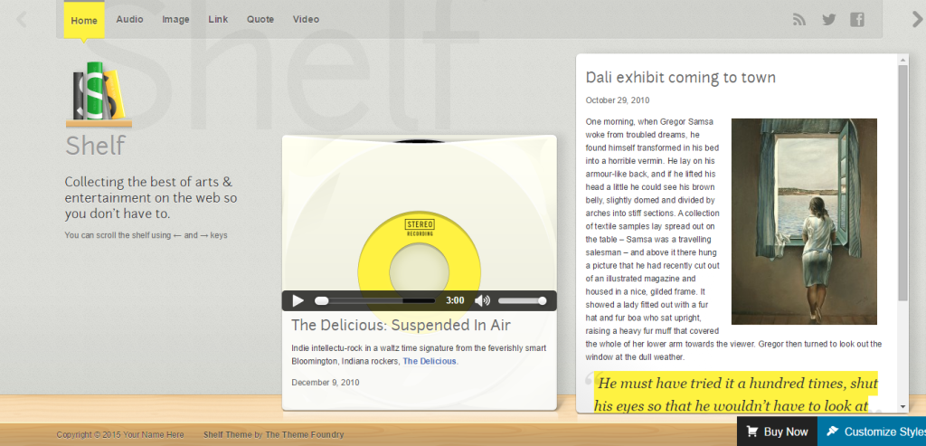Click the Shelf books logo
This screenshot has height=446, width=926.
(x=99, y=94)
